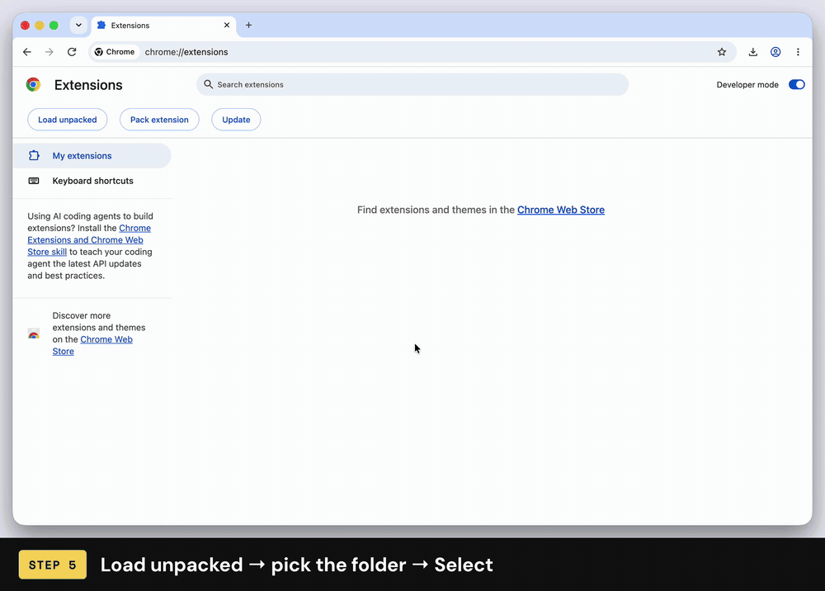Maximize the window with green button
Image resolution: width=825 pixels, height=591 pixels.
(54, 26)
